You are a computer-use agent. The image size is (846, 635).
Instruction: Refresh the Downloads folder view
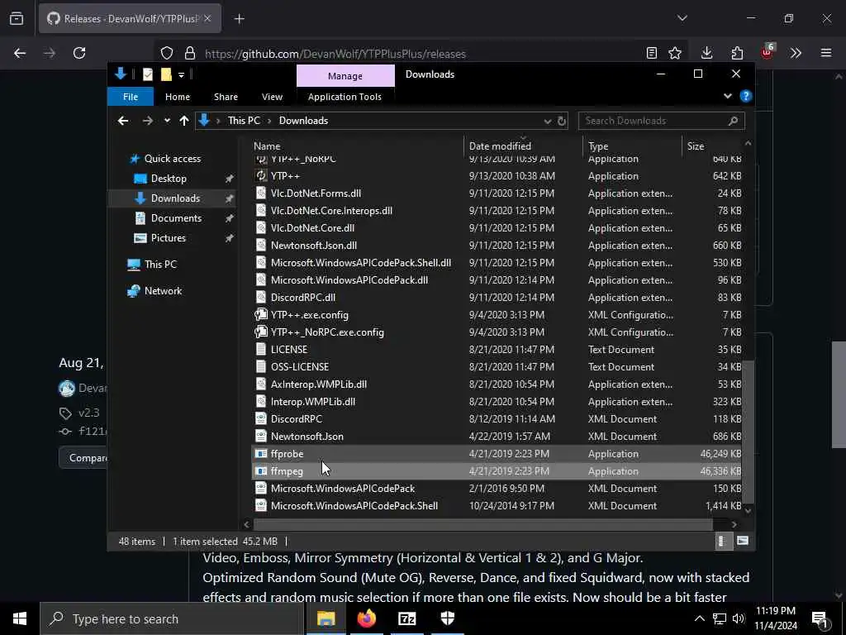click(x=562, y=121)
